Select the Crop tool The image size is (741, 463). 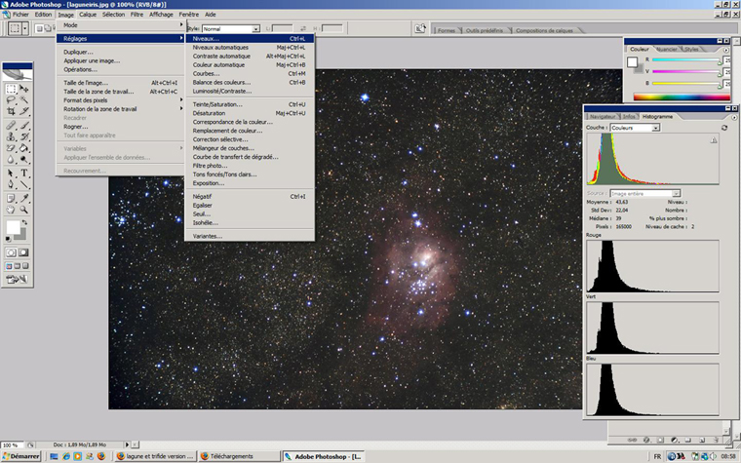click(x=11, y=112)
